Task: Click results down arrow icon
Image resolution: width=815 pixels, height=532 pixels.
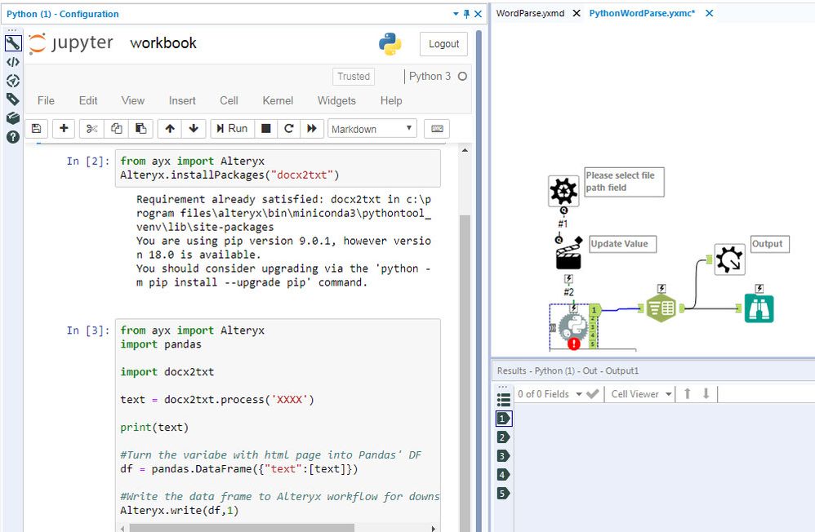Action: (x=706, y=394)
